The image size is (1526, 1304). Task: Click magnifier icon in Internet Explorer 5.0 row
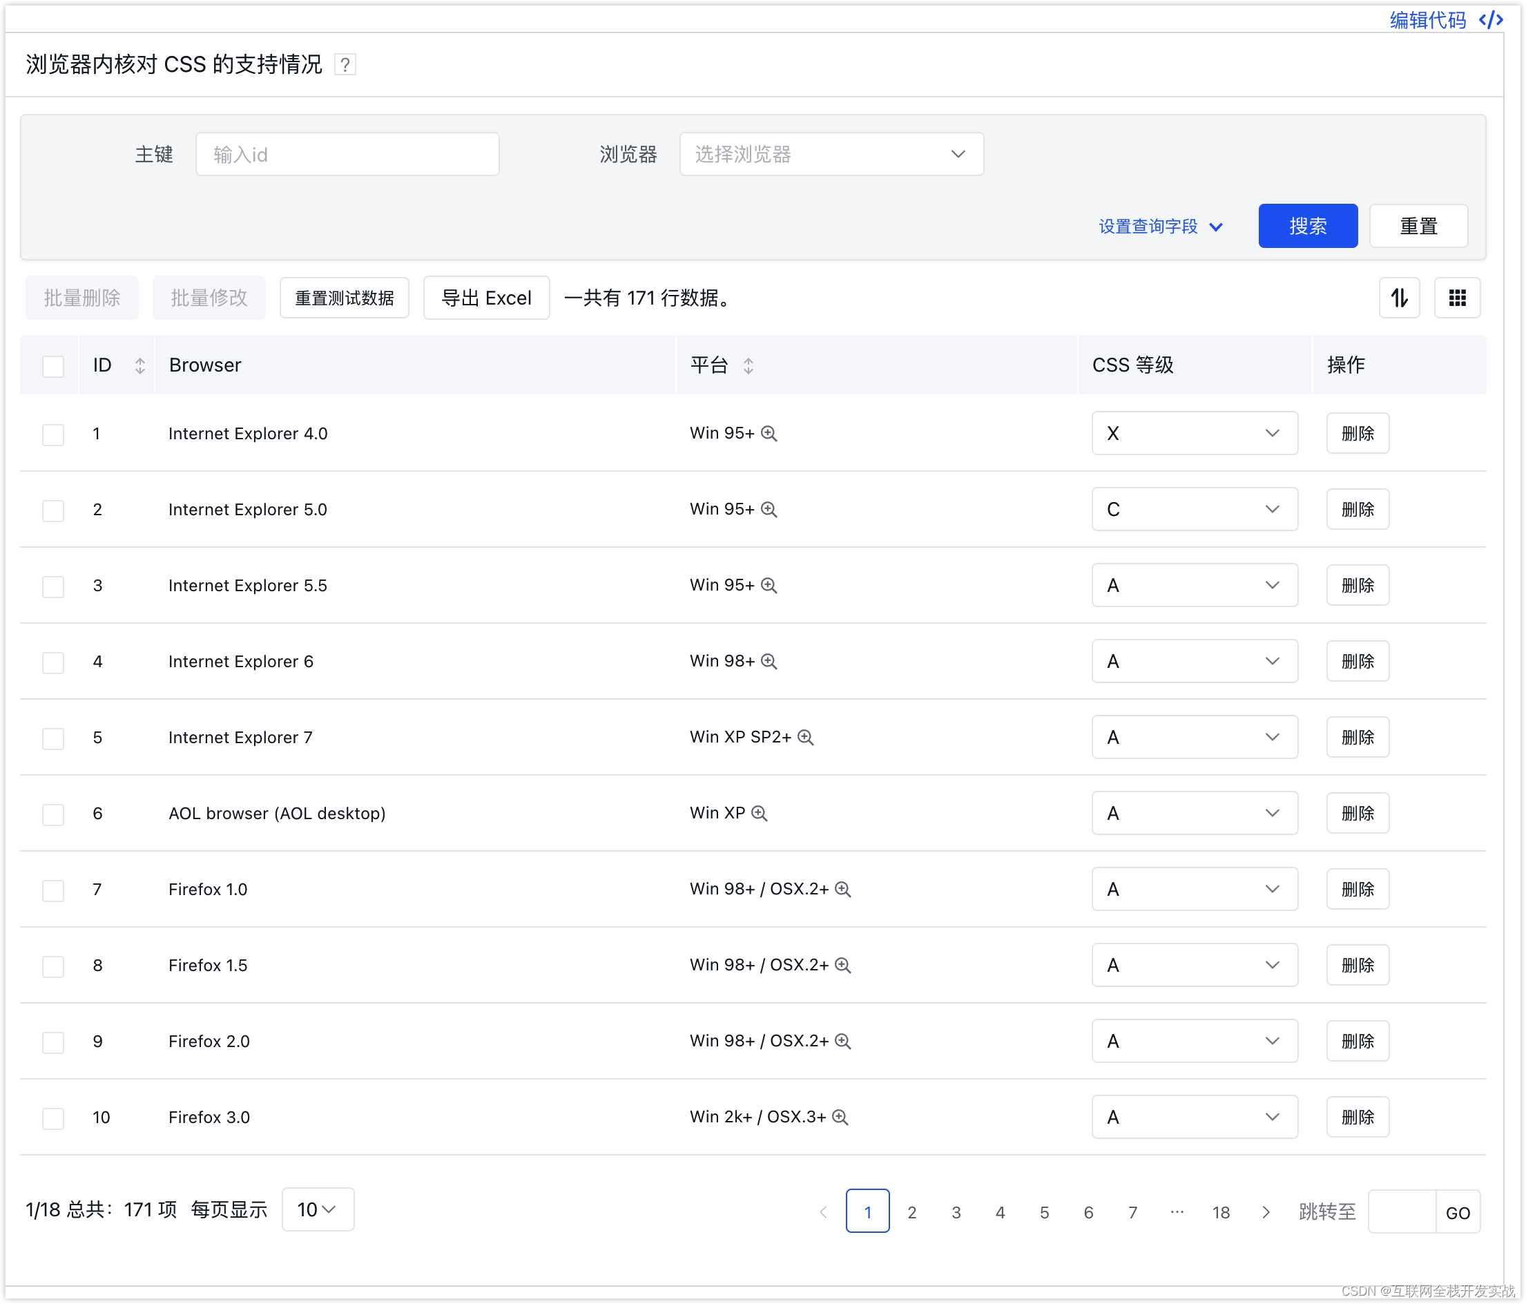[x=769, y=509]
